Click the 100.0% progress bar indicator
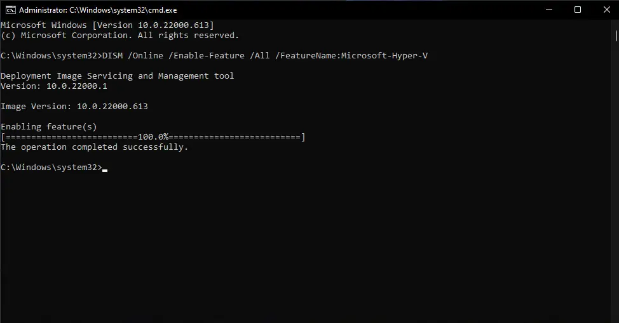The image size is (619, 323). click(x=153, y=137)
